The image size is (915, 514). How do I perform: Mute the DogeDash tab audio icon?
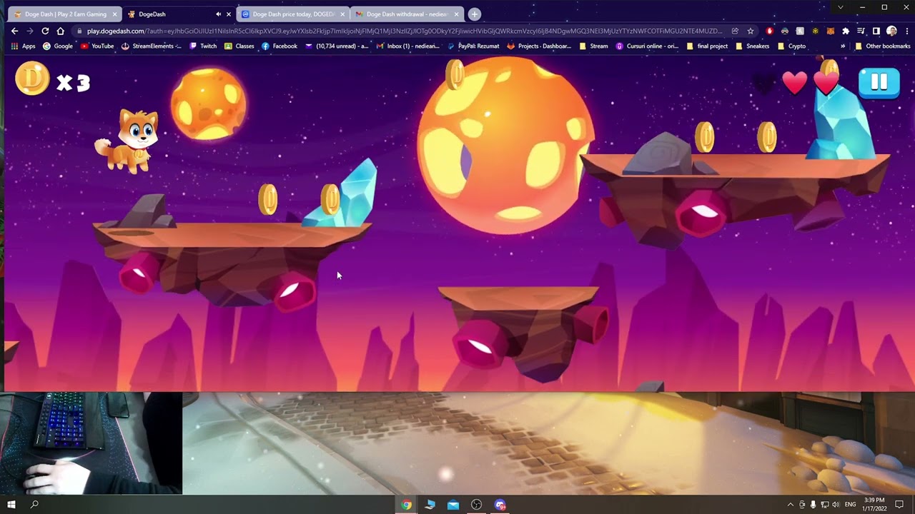(218, 14)
